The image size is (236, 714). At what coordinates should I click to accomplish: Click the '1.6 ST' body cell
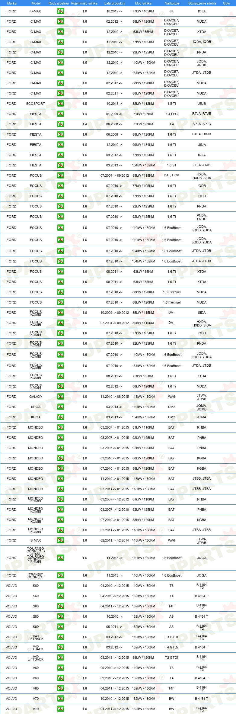point(171,165)
